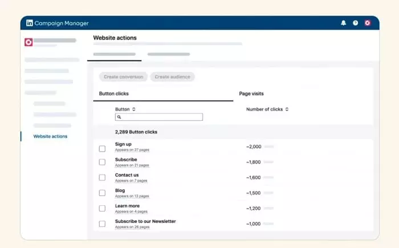Screen dimensions: 399x248
Task: Select the Learn more checkbox
Action: pos(102,208)
